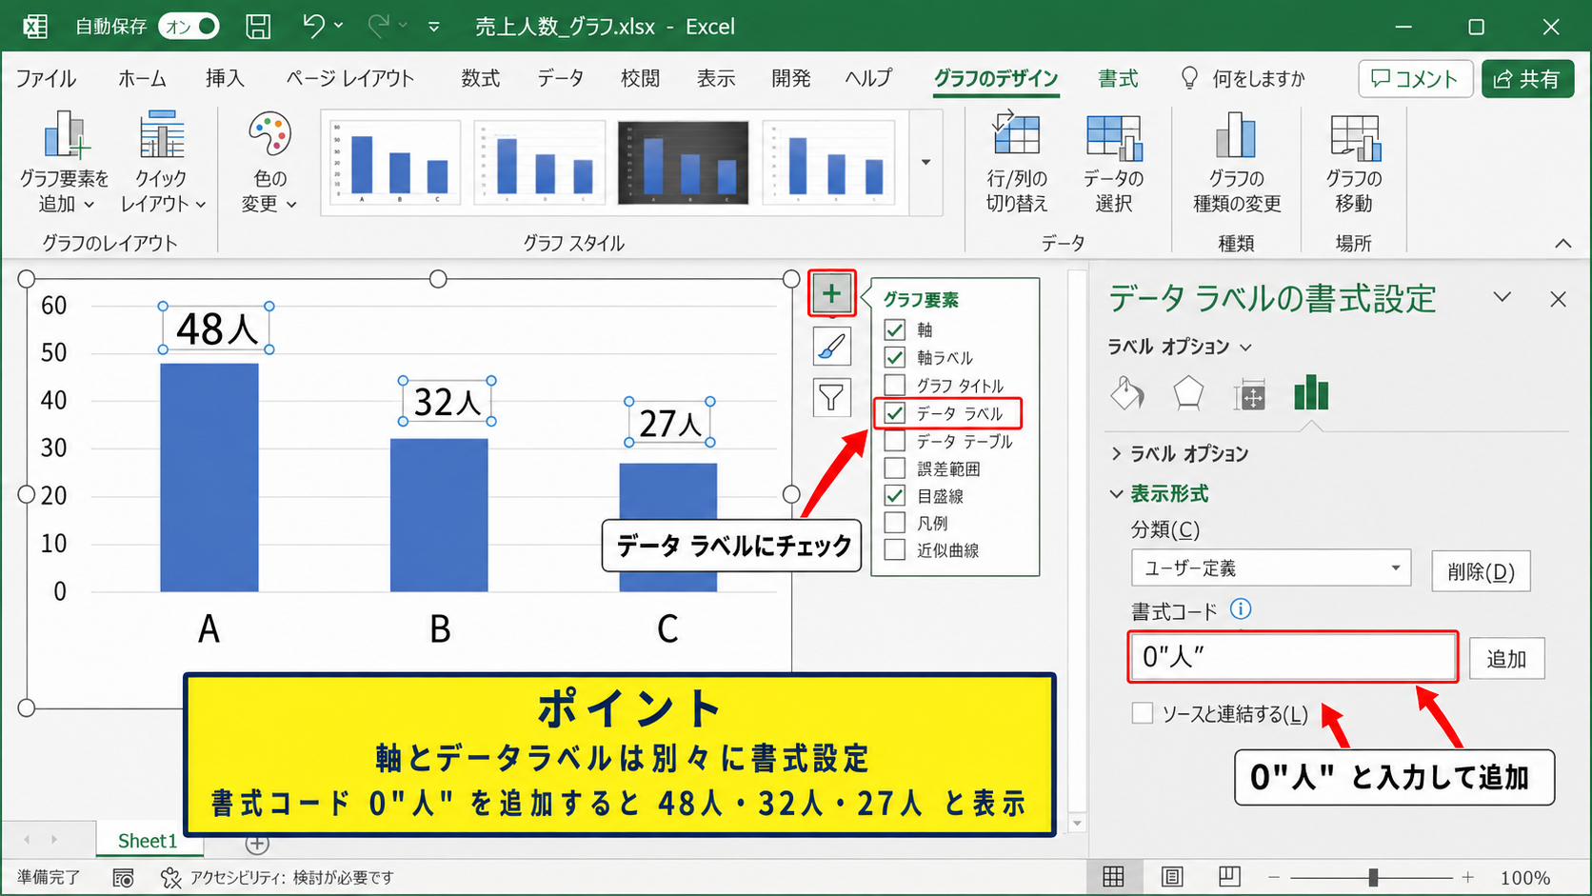Click the 追加 button
This screenshot has width=1592, height=896.
[1506, 659]
